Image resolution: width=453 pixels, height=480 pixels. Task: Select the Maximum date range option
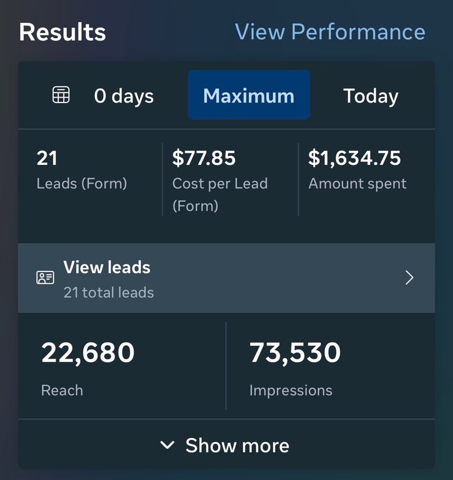pyautogui.click(x=248, y=95)
